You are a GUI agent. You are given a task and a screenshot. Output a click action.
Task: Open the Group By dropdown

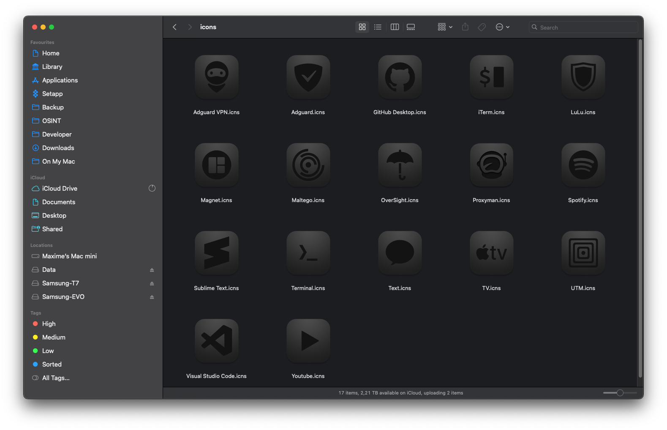[x=445, y=27]
